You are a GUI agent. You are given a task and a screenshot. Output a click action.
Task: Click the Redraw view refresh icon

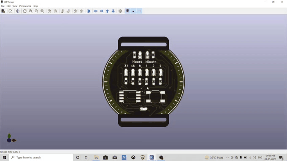pos(25,11)
